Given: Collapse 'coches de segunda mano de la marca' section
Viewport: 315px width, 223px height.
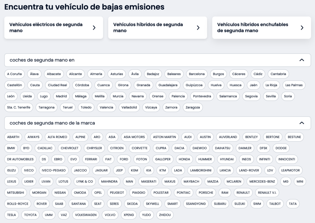Looking at the screenshot, I should pos(301,123).
